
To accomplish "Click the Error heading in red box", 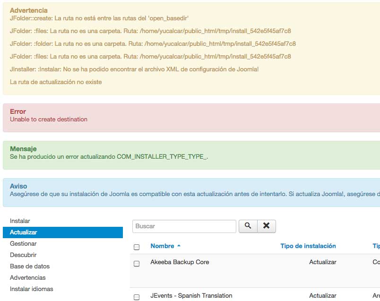I will pos(18,112).
